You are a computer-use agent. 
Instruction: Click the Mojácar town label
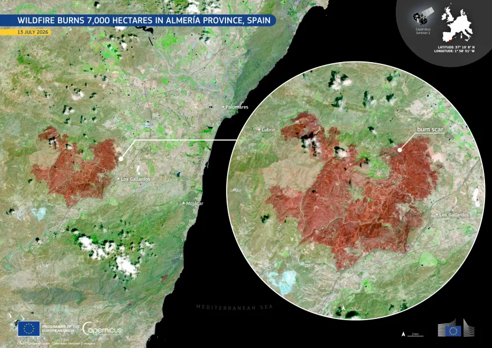pos(195,204)
